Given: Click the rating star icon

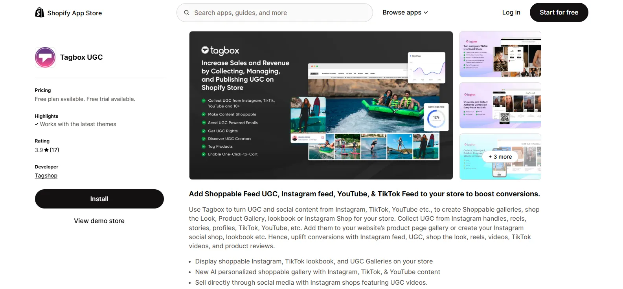Looking at the screenshot, I should [46, 150].
